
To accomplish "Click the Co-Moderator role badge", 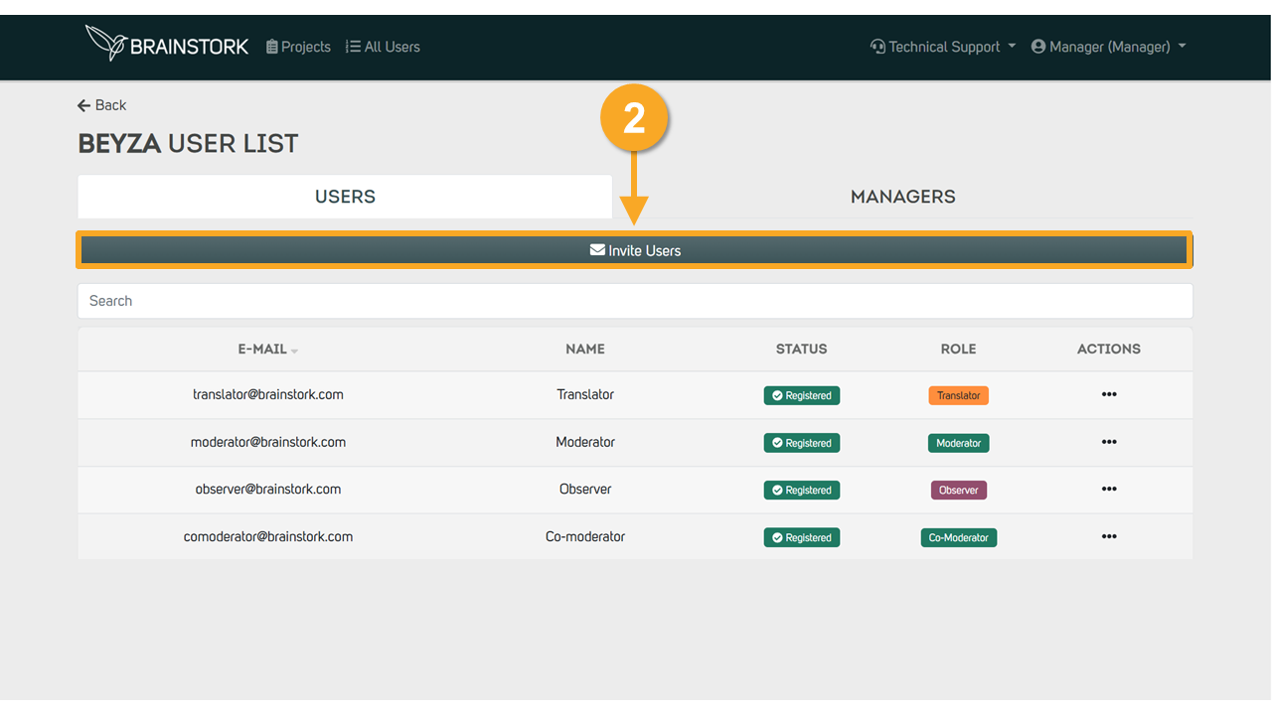I will (959, 537).
